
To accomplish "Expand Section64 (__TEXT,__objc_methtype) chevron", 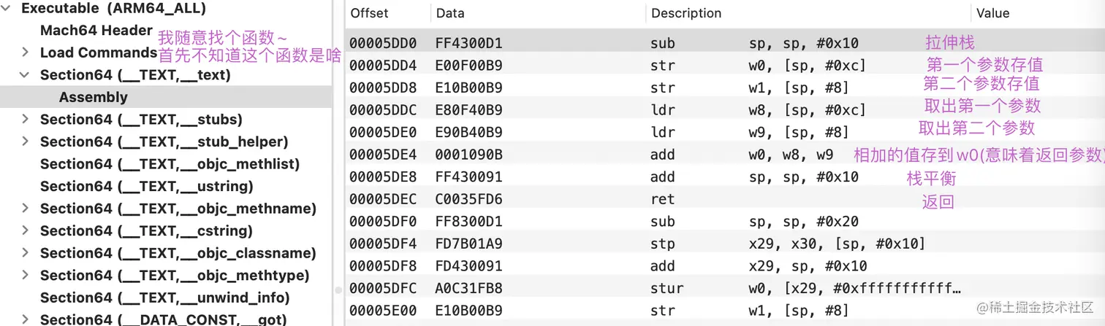I will tap(25, 275).
